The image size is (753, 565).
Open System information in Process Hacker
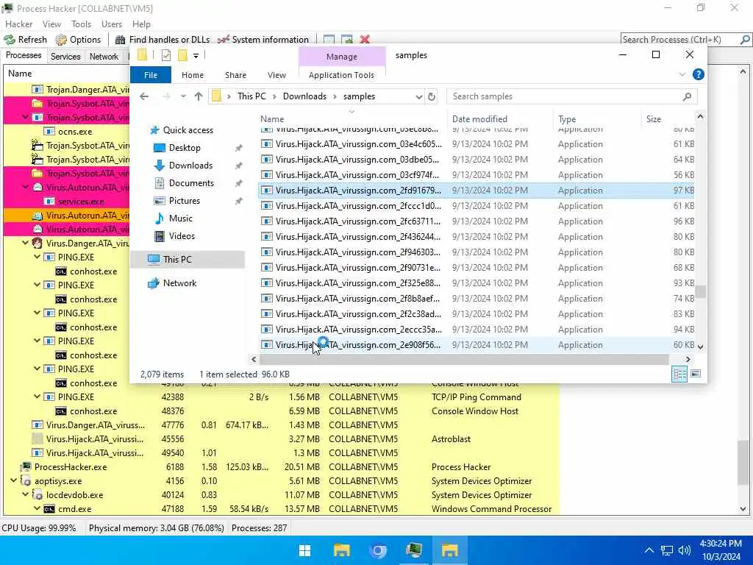pyautogui.click(x=263, y=40)
